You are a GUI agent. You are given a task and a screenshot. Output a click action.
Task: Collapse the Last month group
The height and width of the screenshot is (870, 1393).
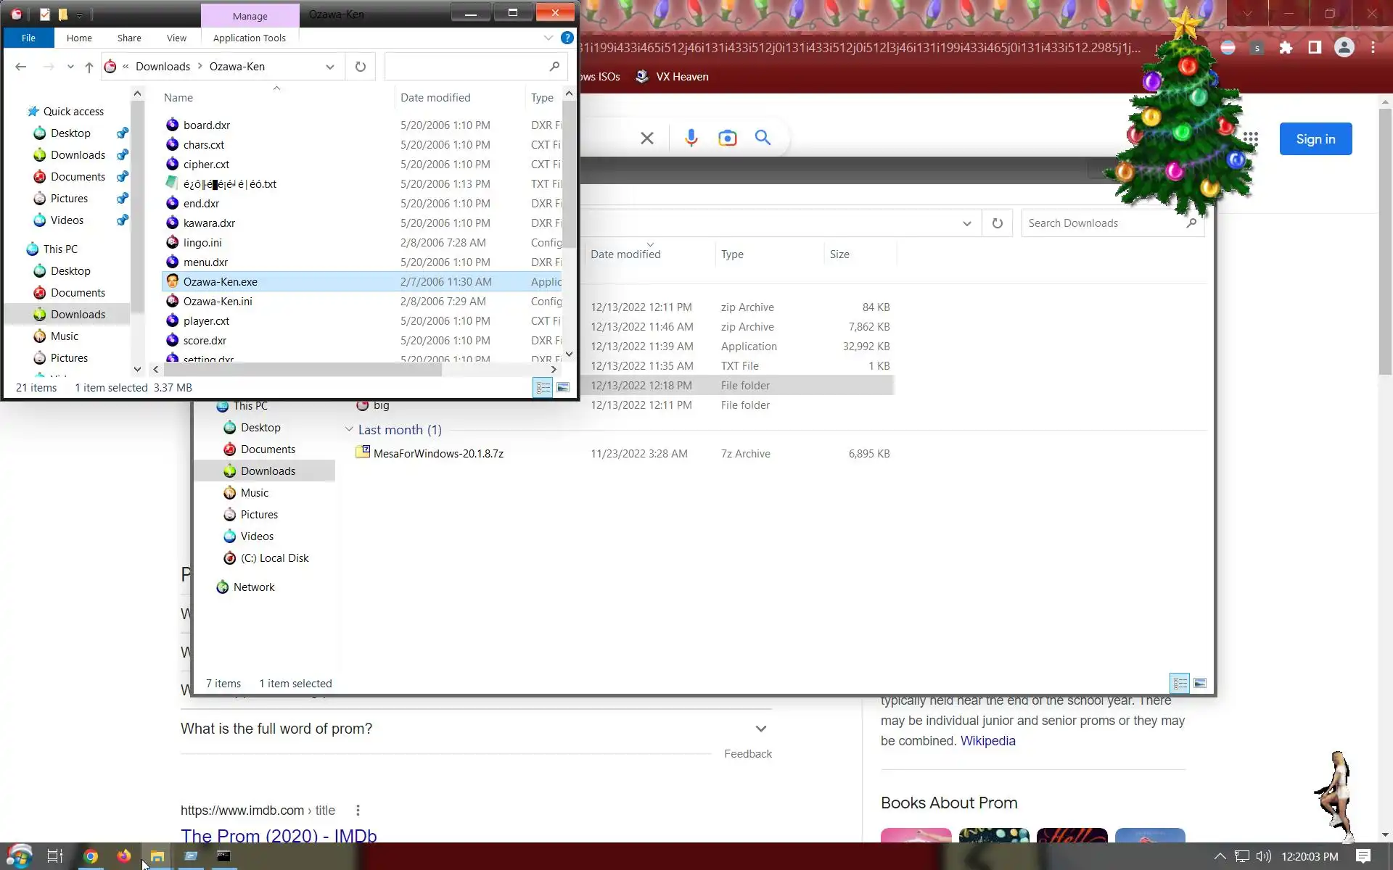[349, 429]
